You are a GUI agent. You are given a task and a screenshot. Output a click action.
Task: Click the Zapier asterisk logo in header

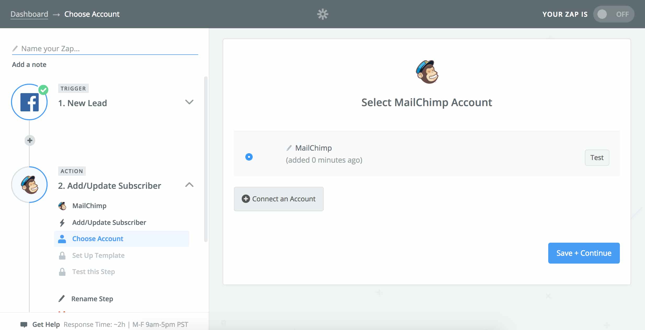[x=322, y=14]
